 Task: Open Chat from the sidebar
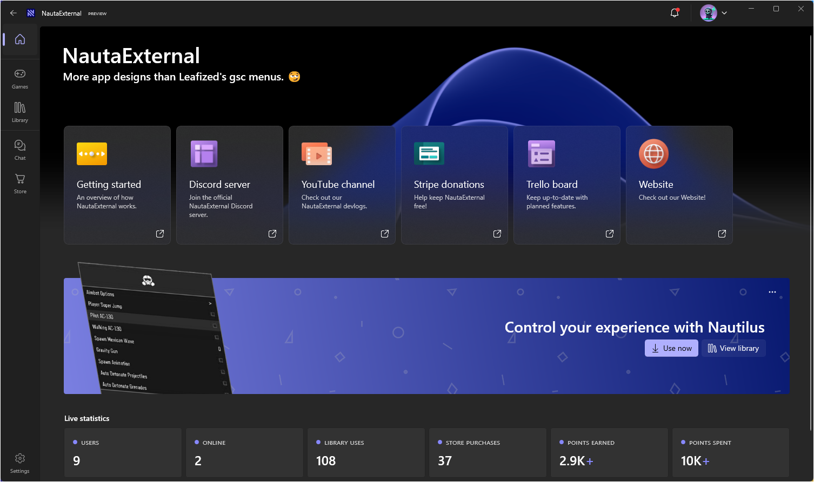pos(20,150)
